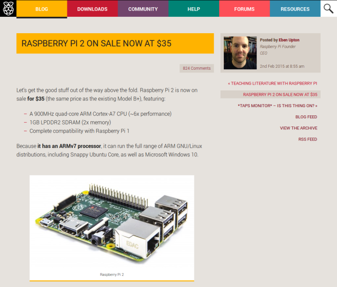Click the Raspberry Pi 2 board photo
The height and width of the screenshot is (287, 337).
tap(112, 223)
